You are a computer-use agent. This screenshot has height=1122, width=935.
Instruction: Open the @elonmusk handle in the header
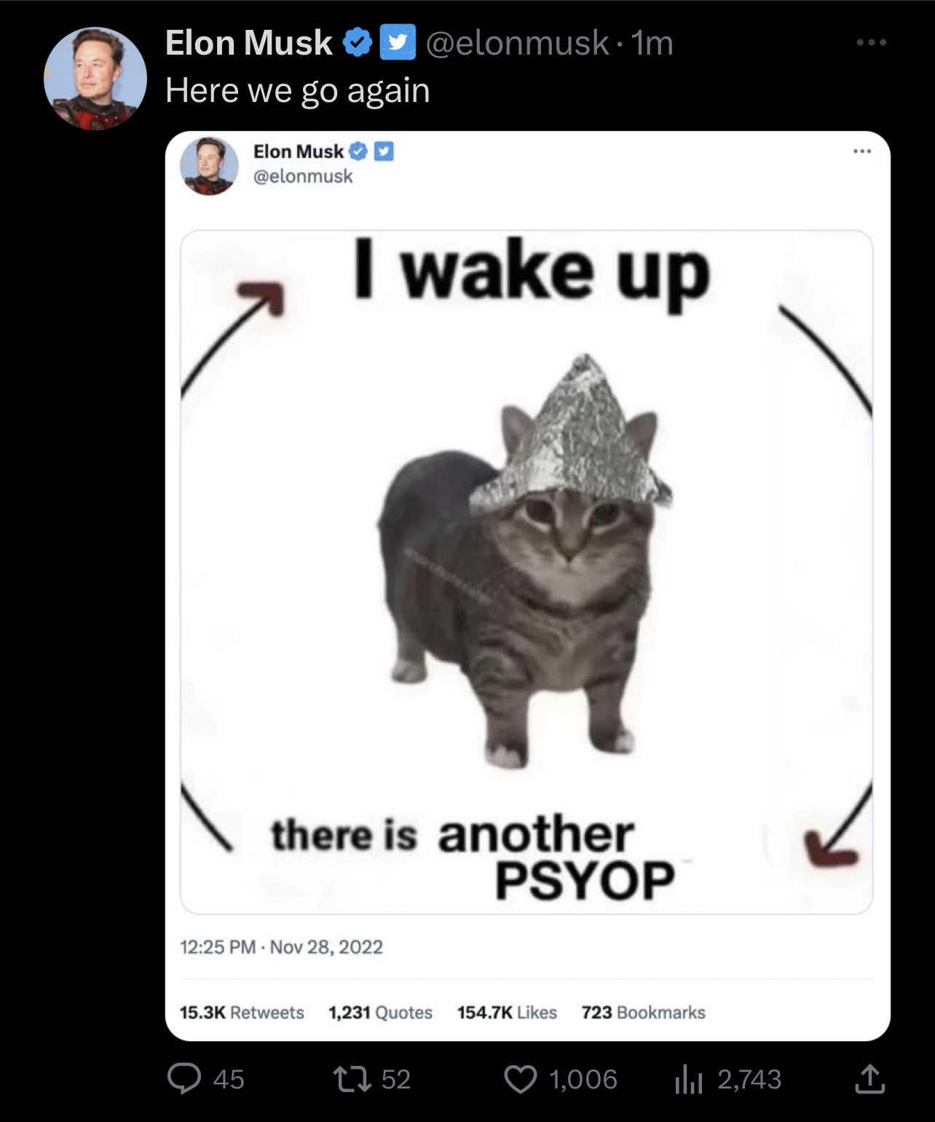(517, 42)
